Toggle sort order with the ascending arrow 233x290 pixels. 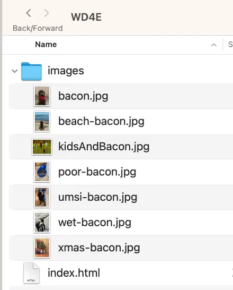click(214, 45)
